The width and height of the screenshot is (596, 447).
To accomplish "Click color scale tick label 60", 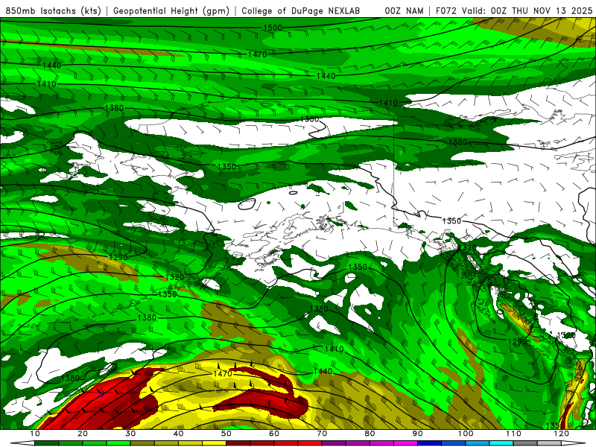I will 274,434.
